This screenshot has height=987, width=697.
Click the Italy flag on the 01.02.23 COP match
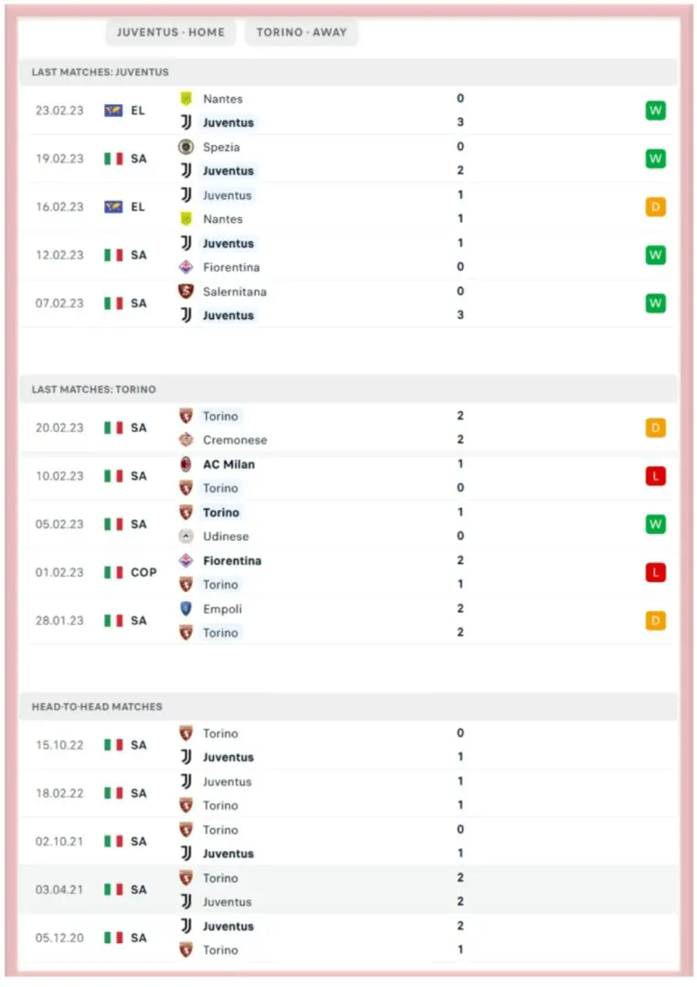pos(113,573)
